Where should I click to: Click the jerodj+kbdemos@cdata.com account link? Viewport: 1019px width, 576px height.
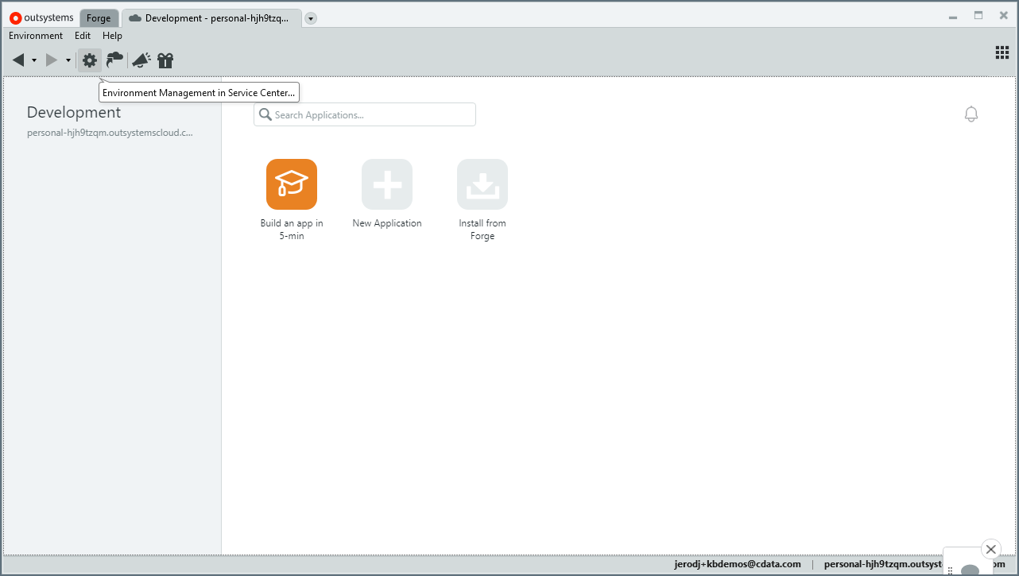click(738, 563)
